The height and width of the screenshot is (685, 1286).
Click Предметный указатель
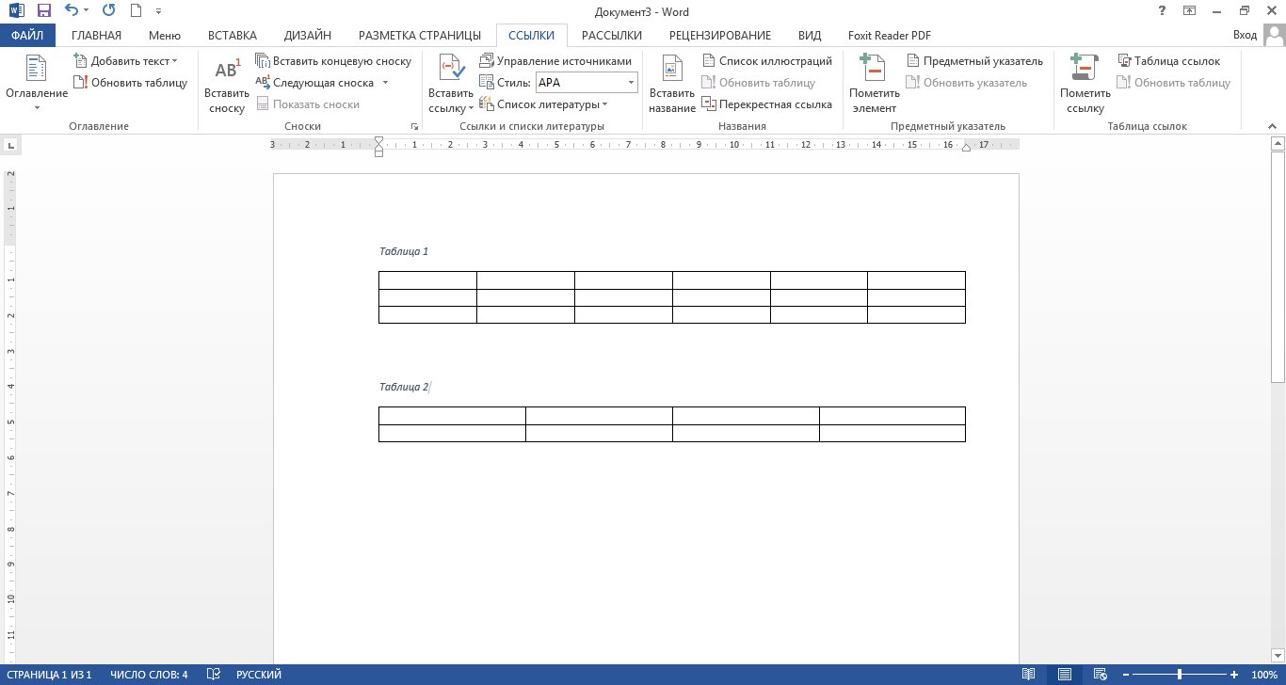(975, 61)
